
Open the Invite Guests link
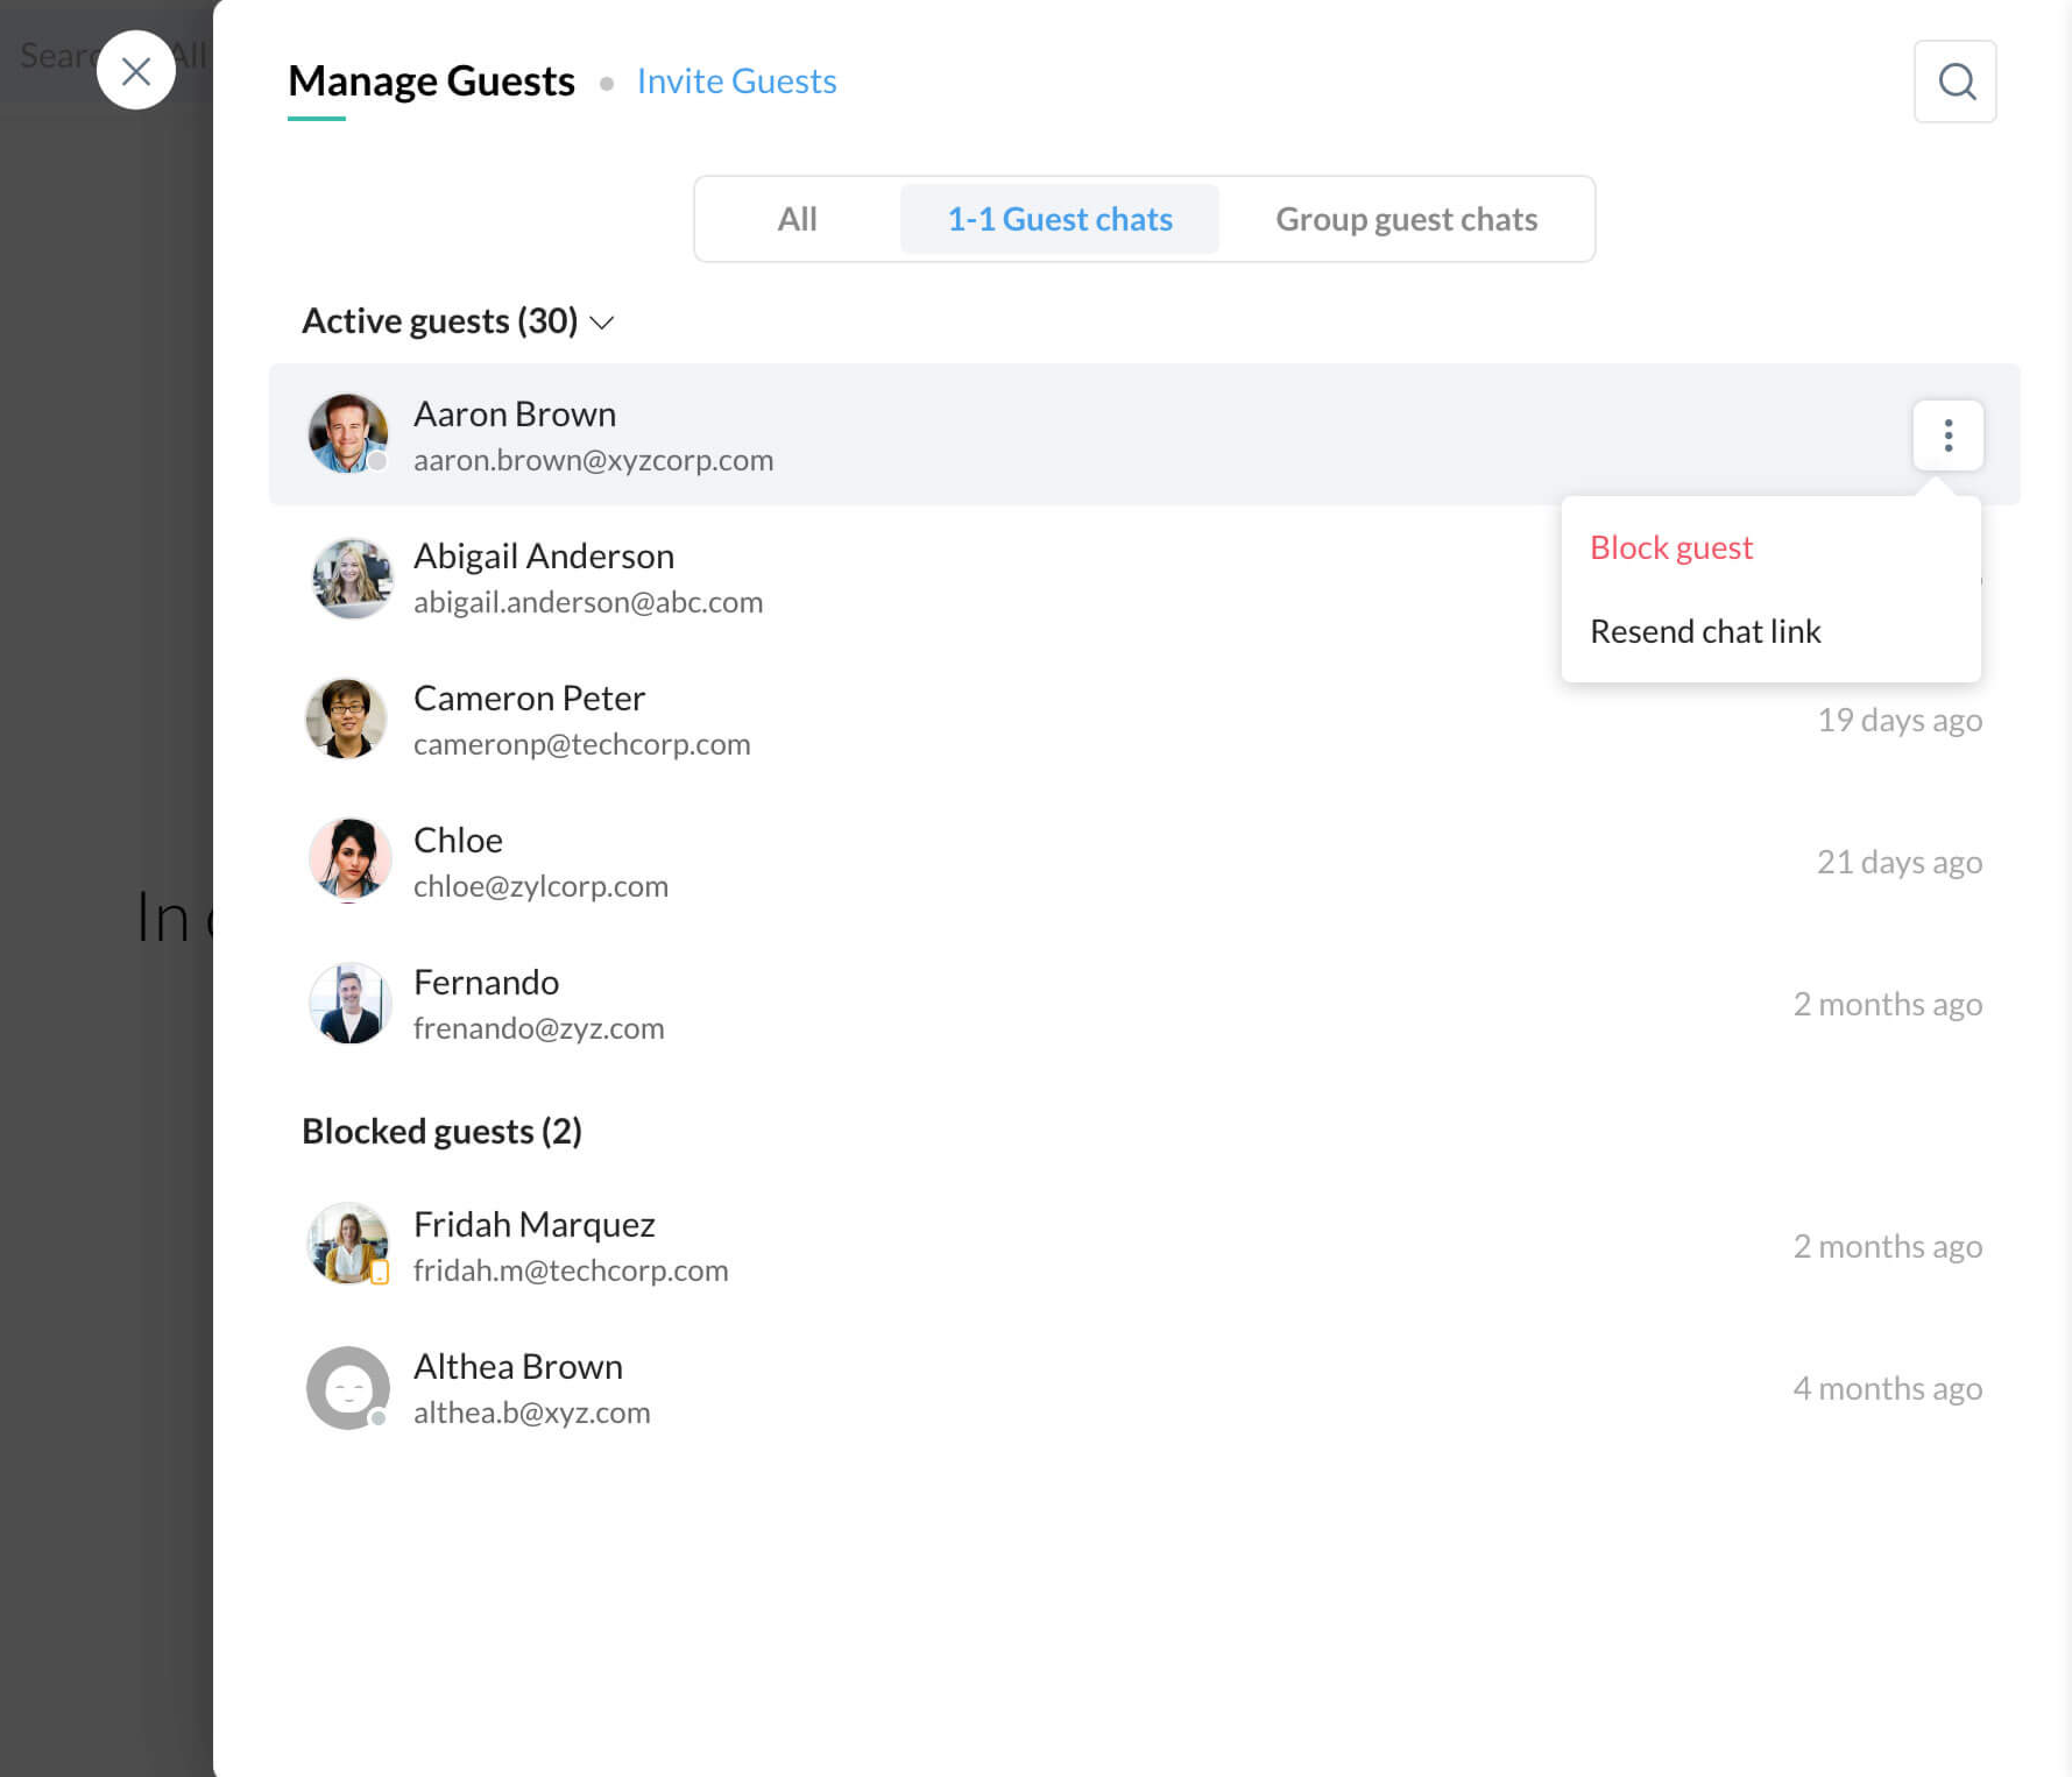click(x=736, y=81)
